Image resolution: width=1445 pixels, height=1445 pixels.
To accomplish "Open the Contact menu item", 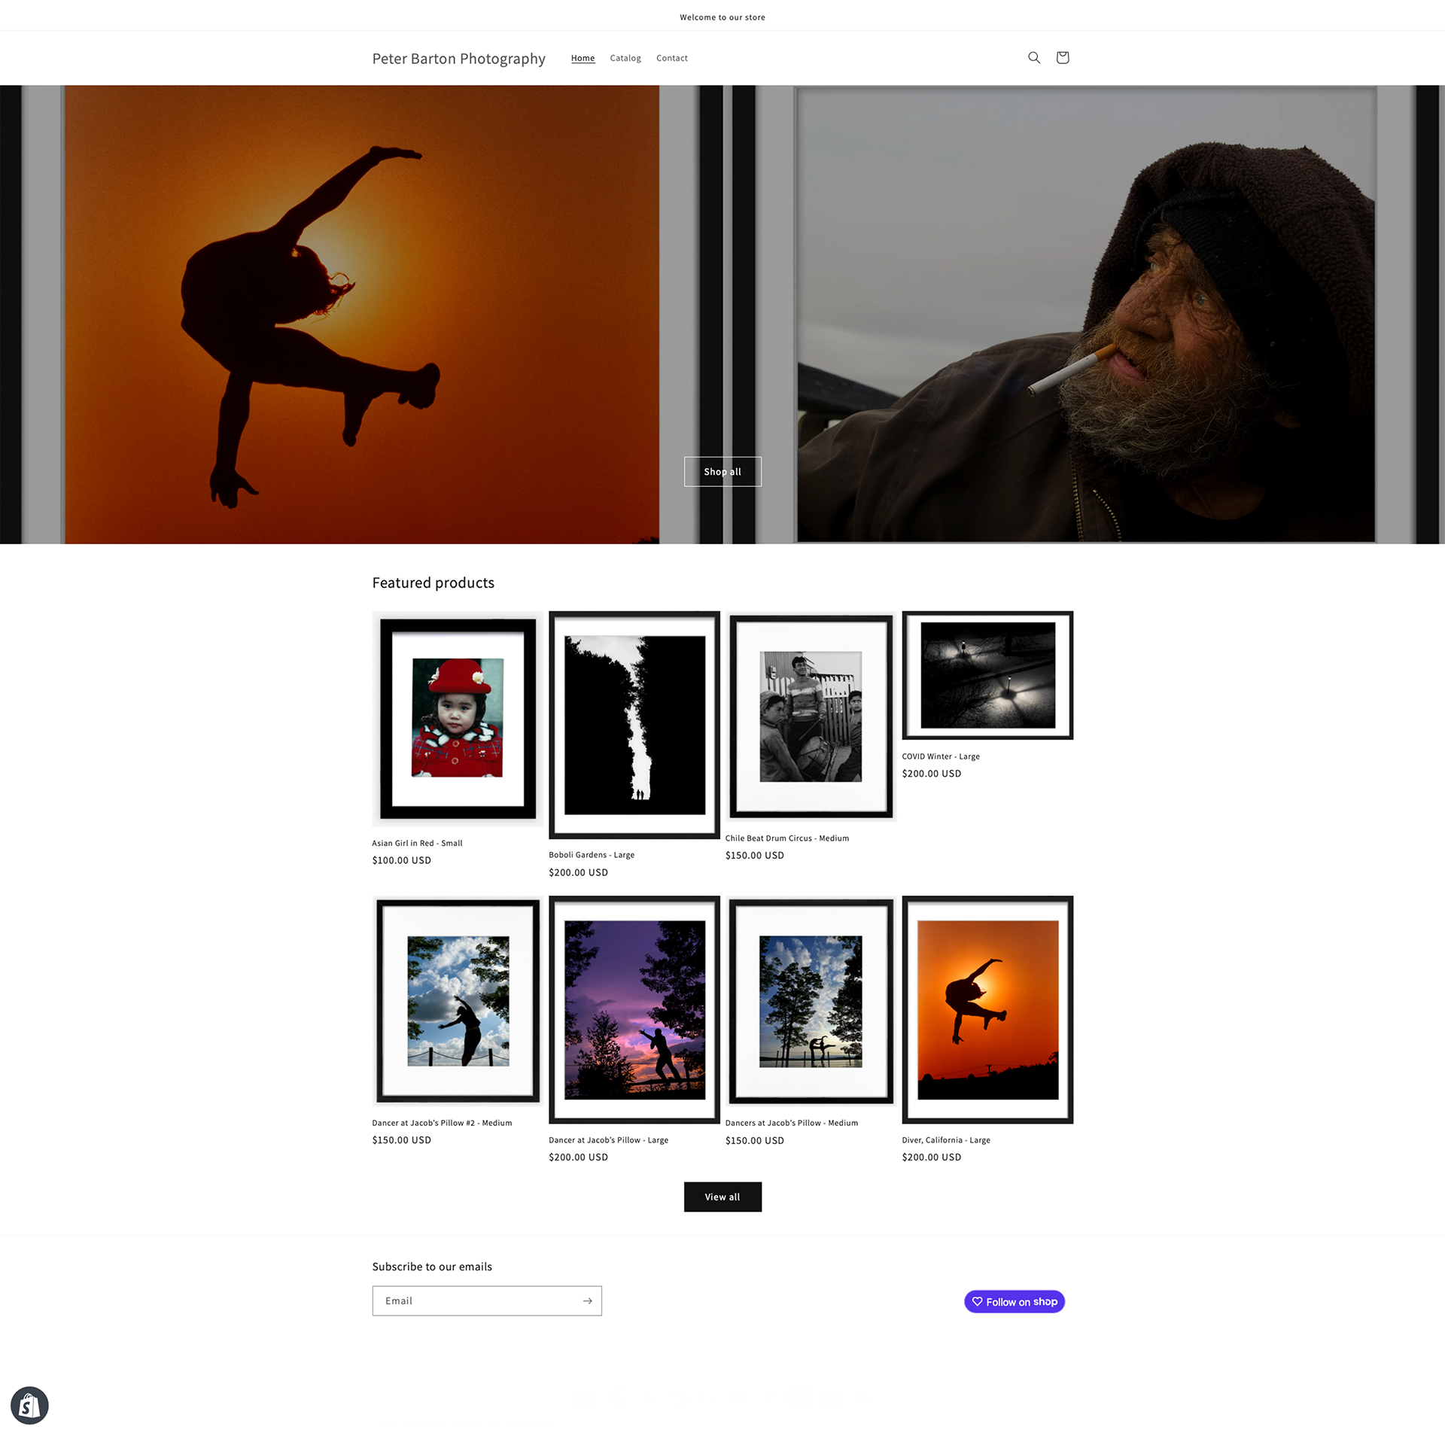I will click(x=671, y=58).
